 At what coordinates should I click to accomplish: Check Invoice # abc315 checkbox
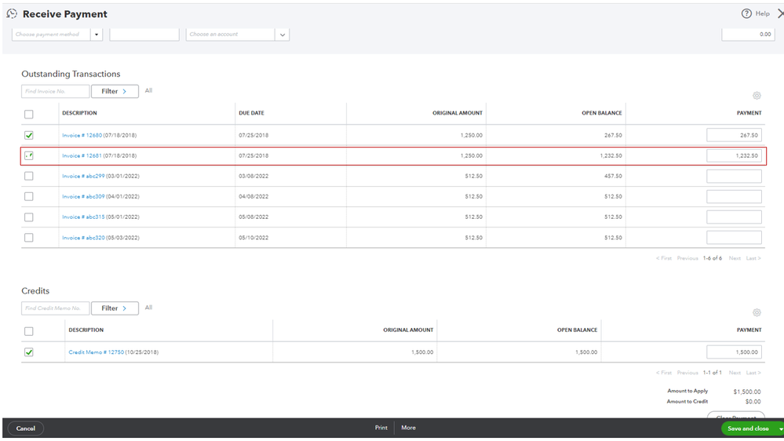pyautogui.click(x=29, y=217)
